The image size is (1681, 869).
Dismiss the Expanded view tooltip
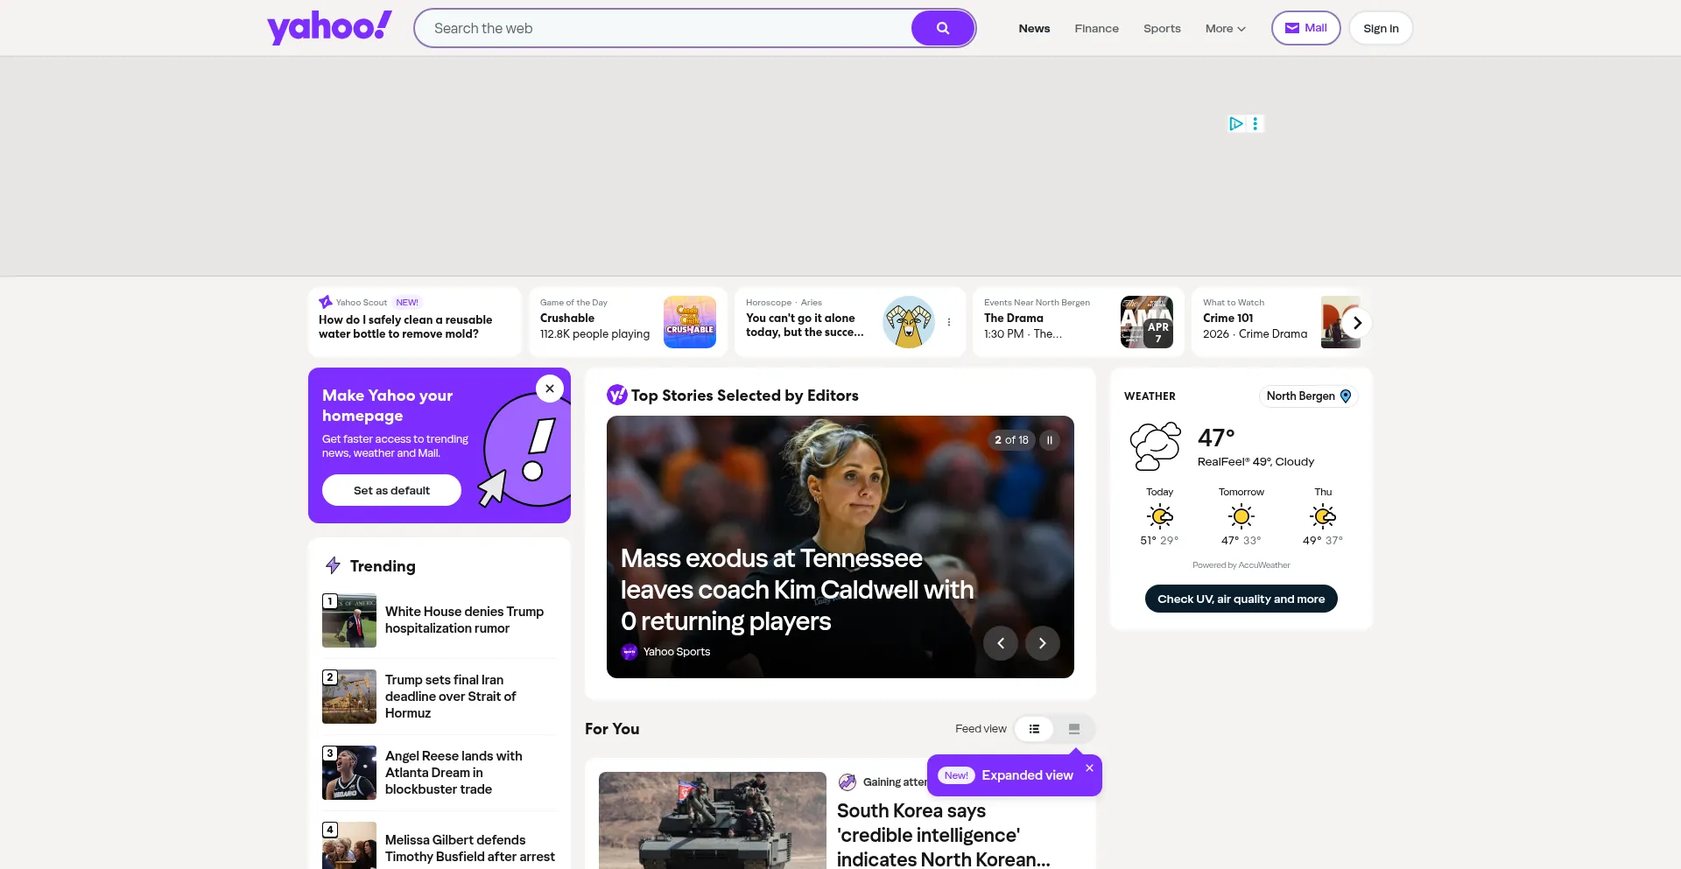pyautogui.click(x=1090, y=767)
